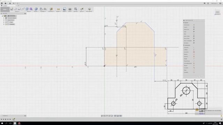Toggle Slice checkbox in Sketch Palette
Image resolution: width=223 pixels, height=125 pixels.
coord(194,34)
